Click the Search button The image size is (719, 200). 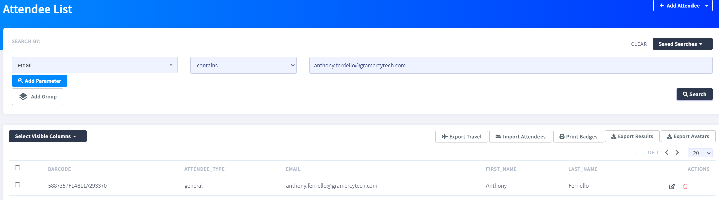695,94
